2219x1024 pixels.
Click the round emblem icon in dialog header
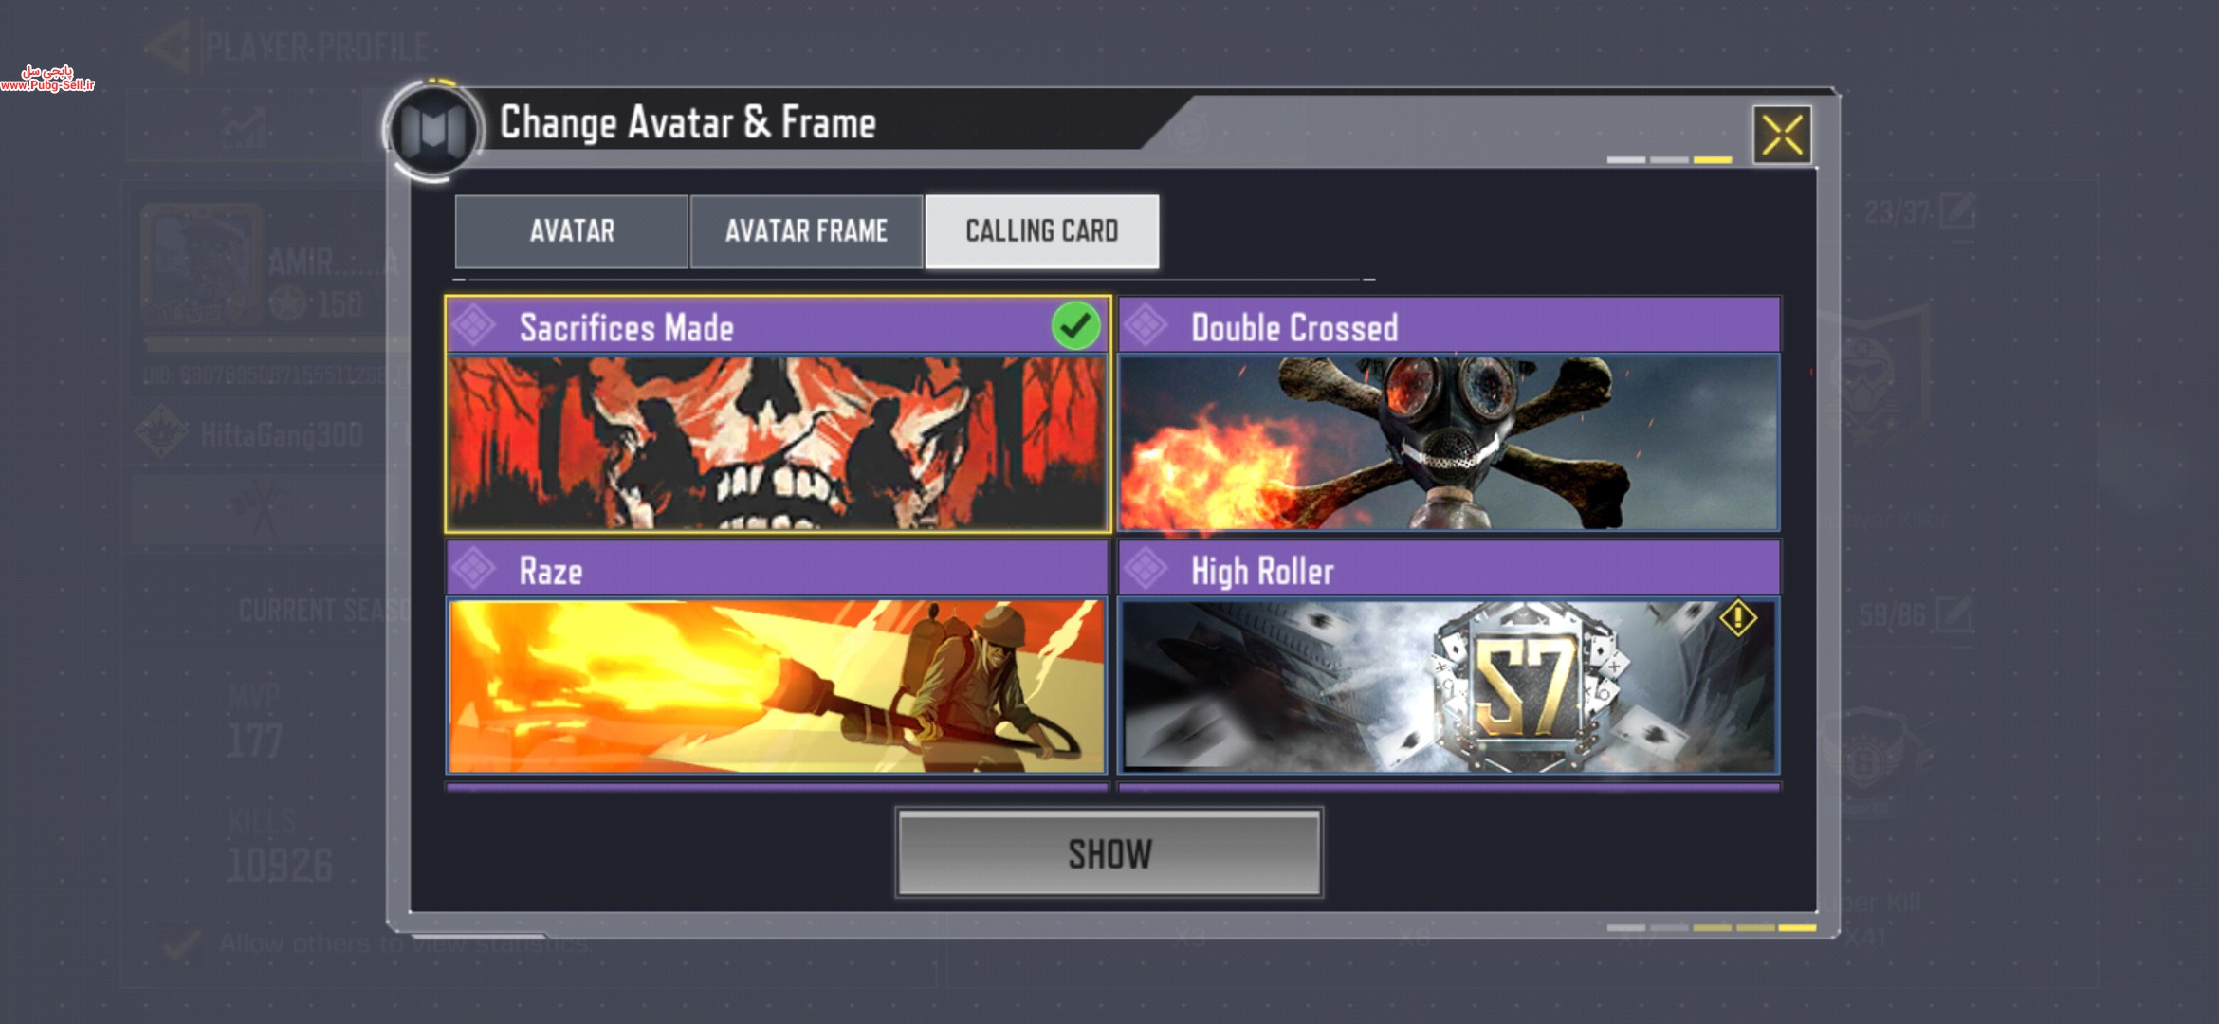433,130
